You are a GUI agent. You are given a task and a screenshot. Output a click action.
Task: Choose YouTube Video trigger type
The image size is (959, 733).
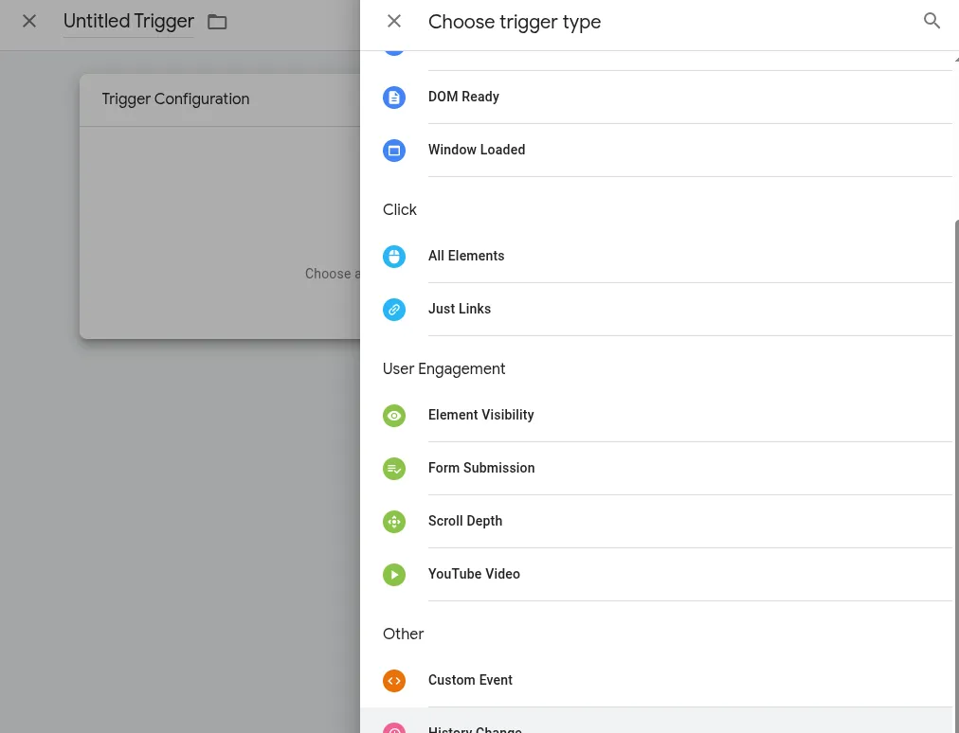659,575
